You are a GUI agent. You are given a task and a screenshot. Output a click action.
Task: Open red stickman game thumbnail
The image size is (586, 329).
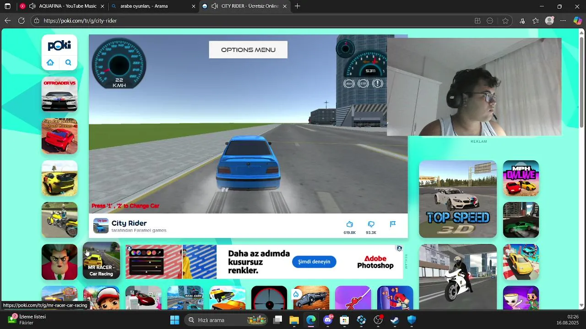(353, 298)
